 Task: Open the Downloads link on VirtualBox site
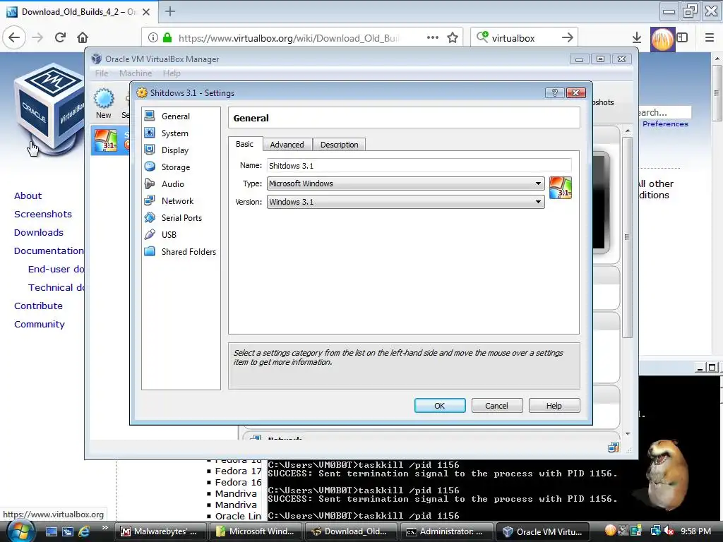39,233
